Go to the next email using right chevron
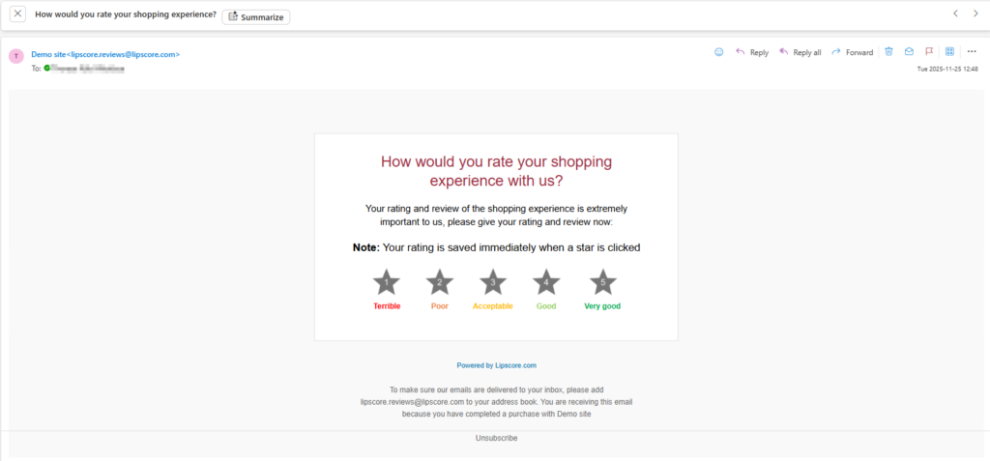The image size is (990, 461). [x=975, y=14]
